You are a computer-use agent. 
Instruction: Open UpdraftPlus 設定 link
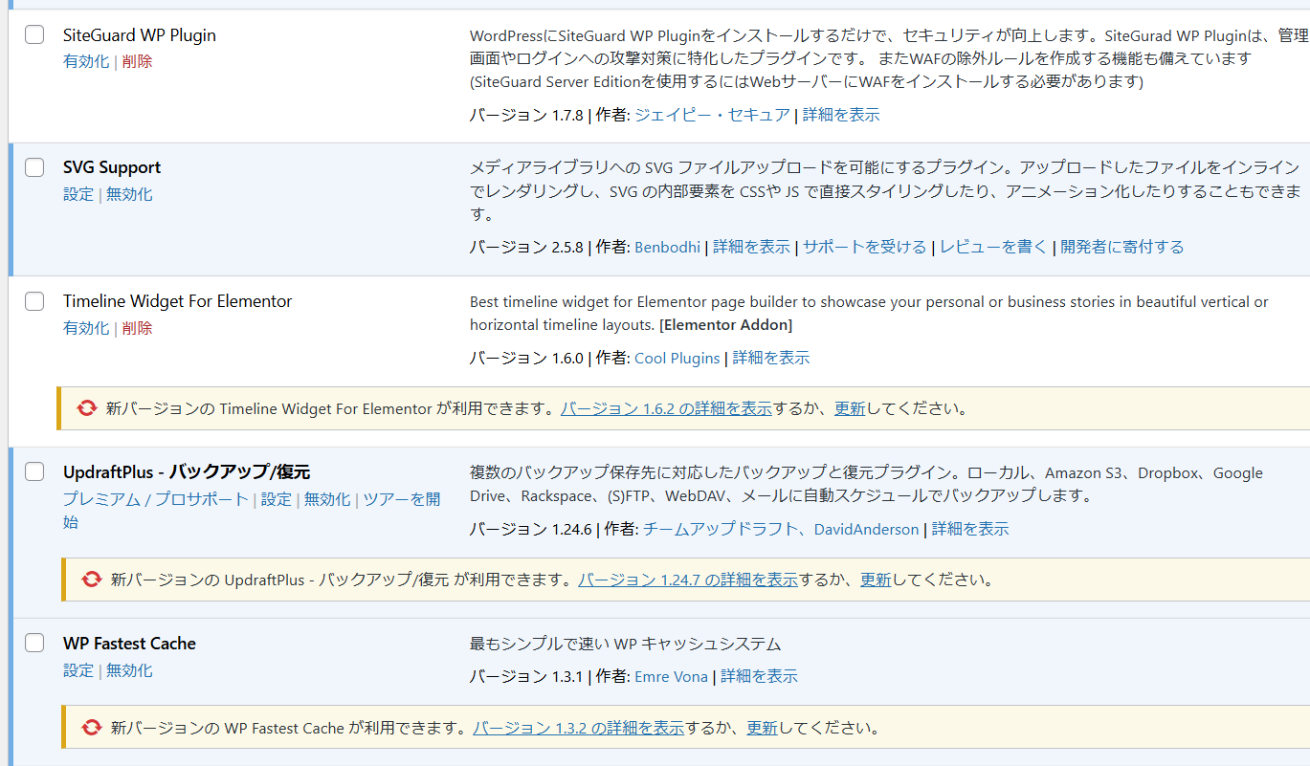pos(277,499)
